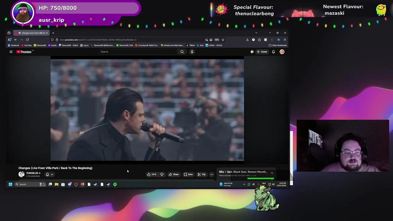Image resolution: width=393 pixels, height=221 pixels.
Task: List all tabs with the chevron dropdown
Action: click(256, 33)
